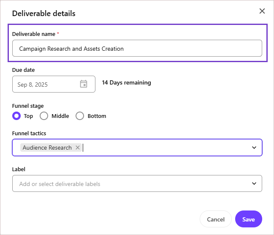This screenshot has width=274, height=235.
Task: Cancel the deliverable edits
Action: (x=216, y=219)
